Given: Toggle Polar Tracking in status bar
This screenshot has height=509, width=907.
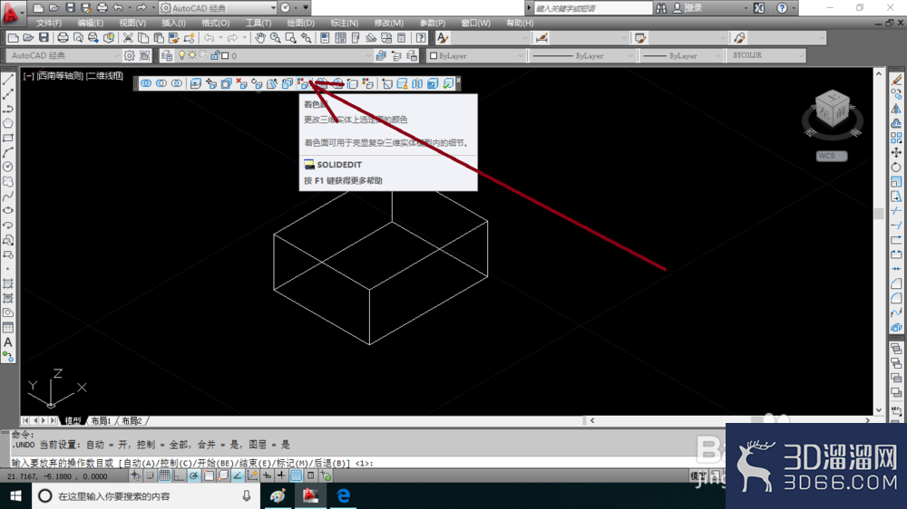Looking at the screenshot, I should pyautogui.click(x=194, y=476).
